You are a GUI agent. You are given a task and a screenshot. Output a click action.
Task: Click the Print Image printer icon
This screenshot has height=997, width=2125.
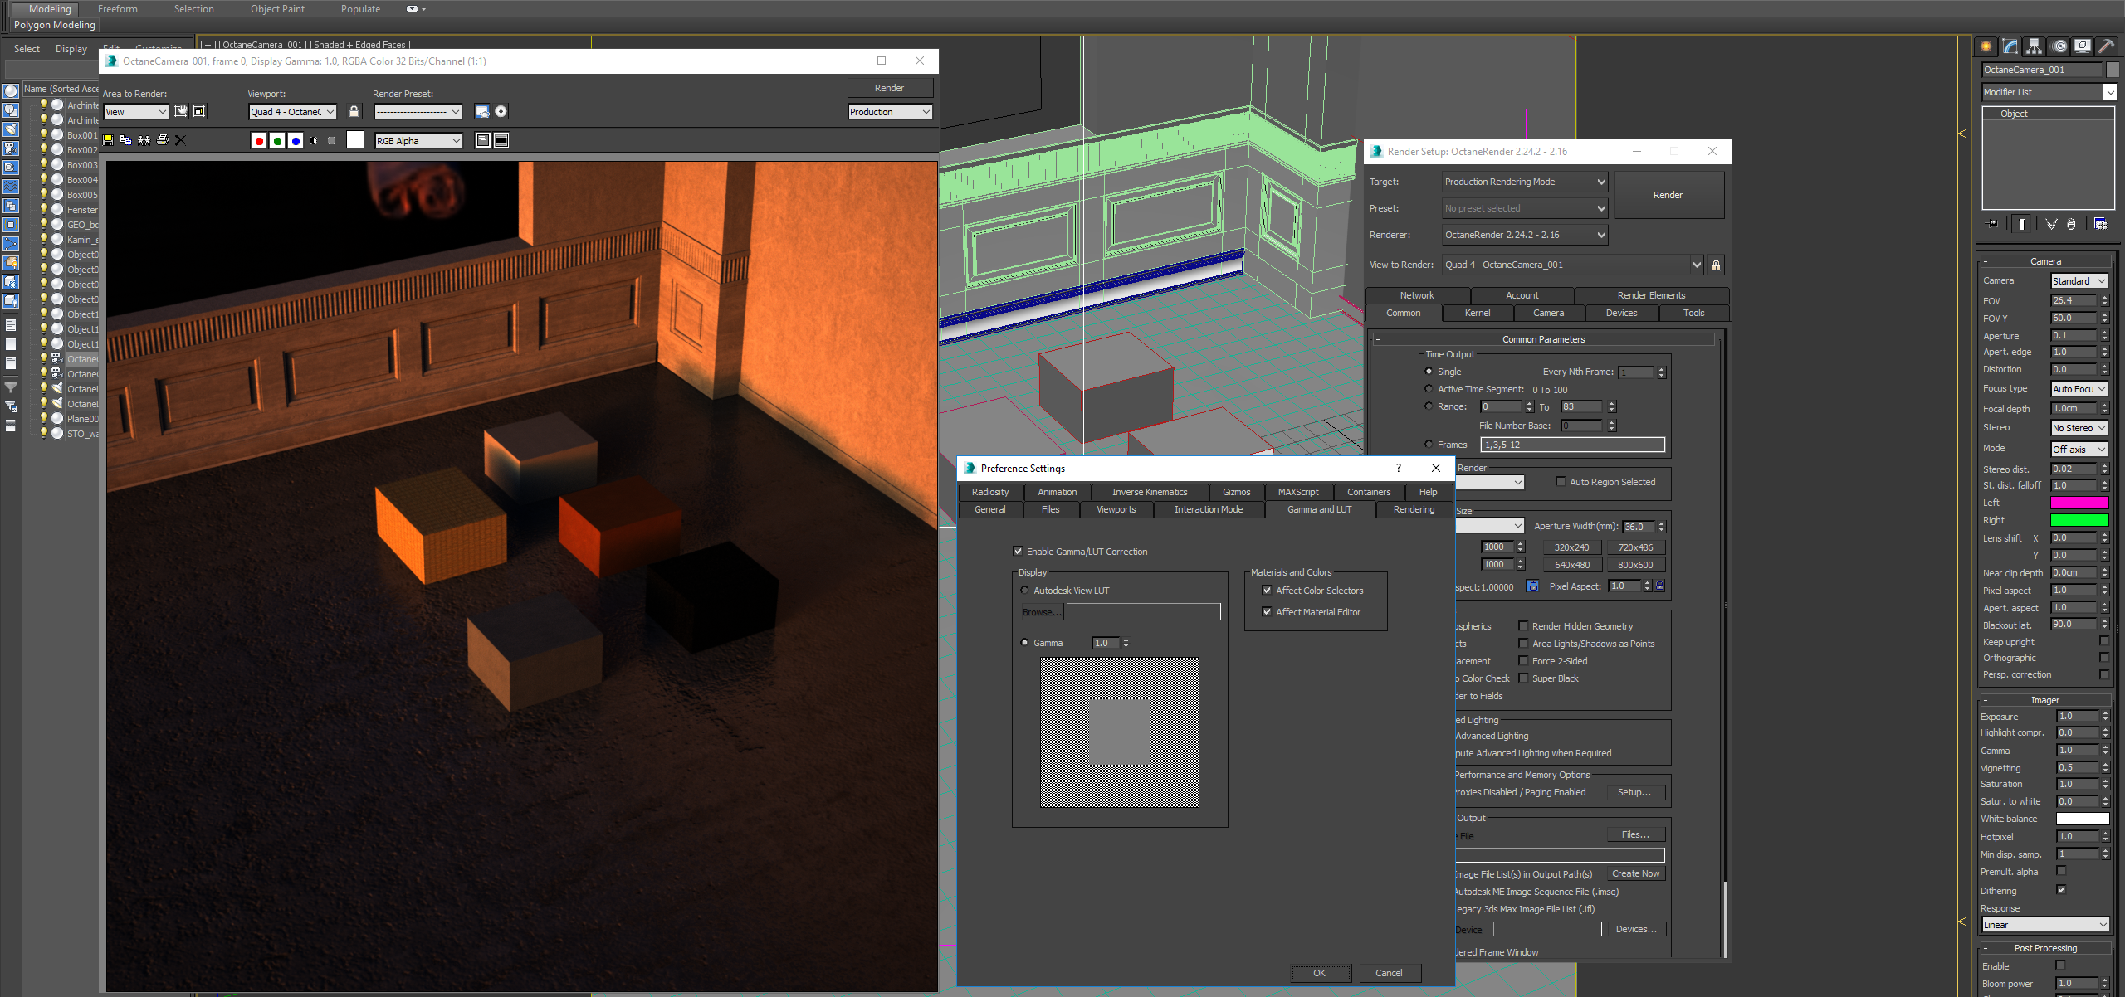click(163, 140)
